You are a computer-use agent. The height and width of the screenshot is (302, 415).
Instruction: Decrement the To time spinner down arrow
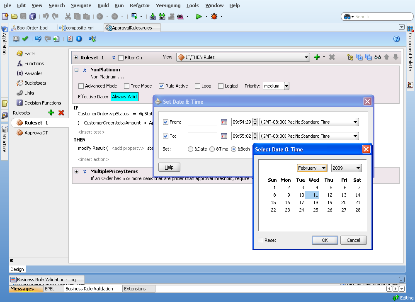255,138
